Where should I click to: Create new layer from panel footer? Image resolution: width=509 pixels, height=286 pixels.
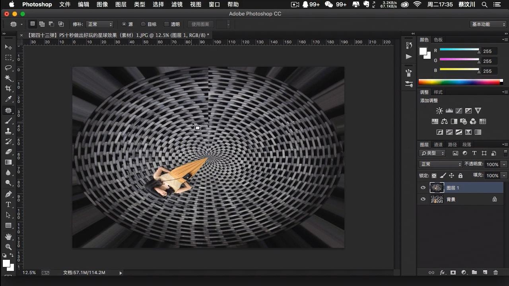tap(485, 272)
